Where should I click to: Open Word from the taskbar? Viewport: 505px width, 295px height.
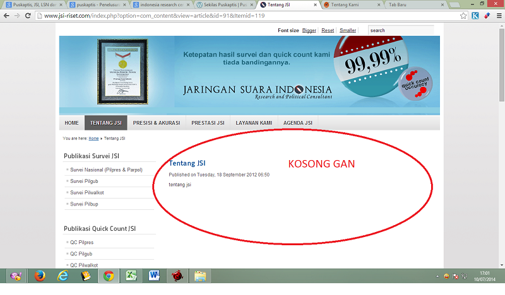pyautogui.click(x=154, y=276)
